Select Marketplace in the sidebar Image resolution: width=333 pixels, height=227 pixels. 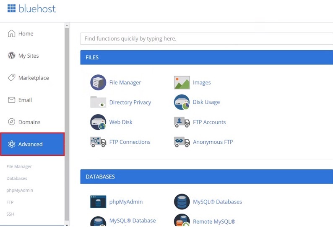point(33,78)
